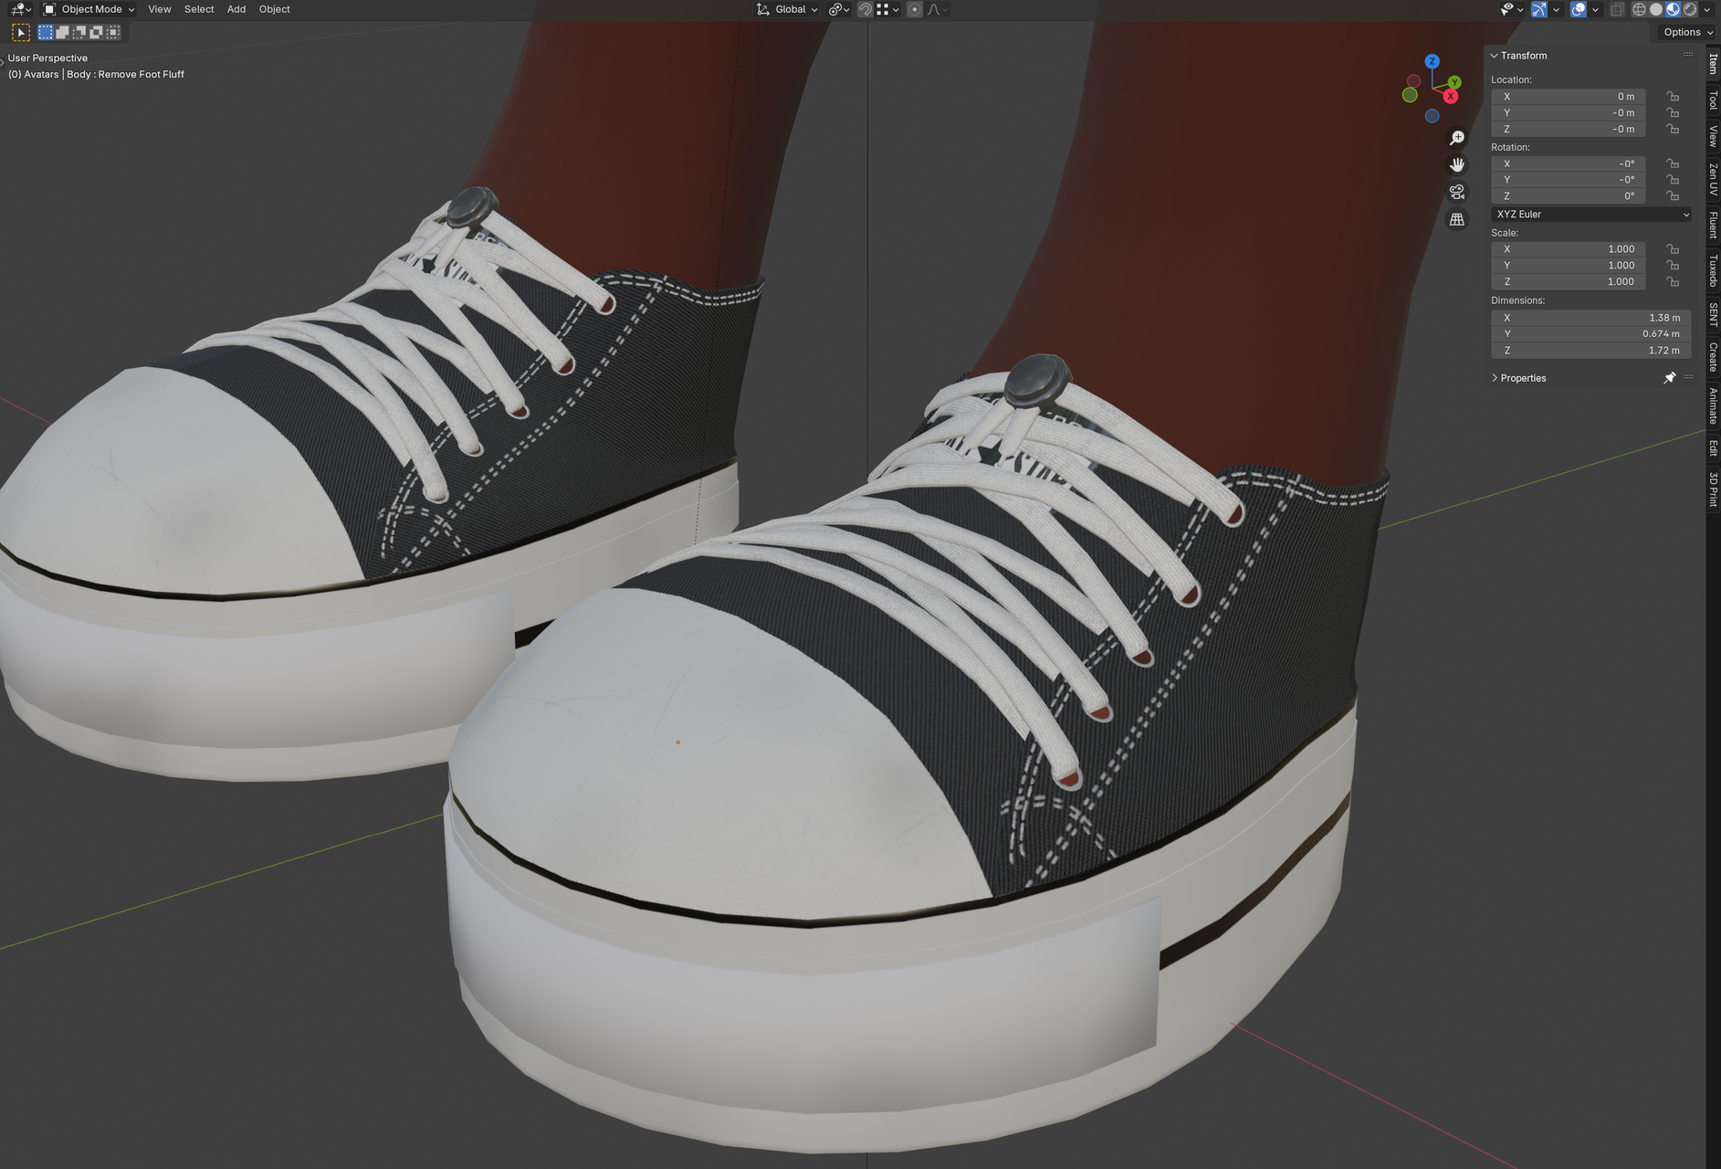The image size is (1721, 1169).
Task: Switch perspective/orthographic with the grid icon
Action: click(x=1457, y=220)
